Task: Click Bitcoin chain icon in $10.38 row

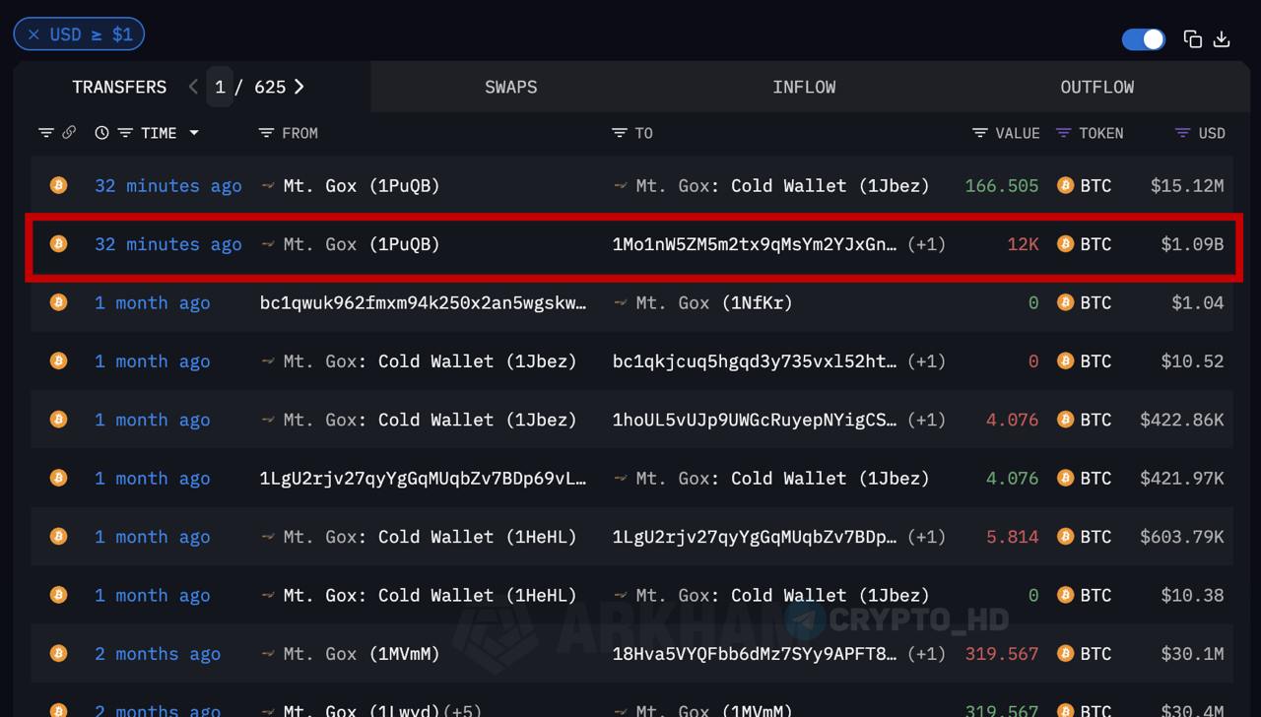Action: tap(59, 595)
